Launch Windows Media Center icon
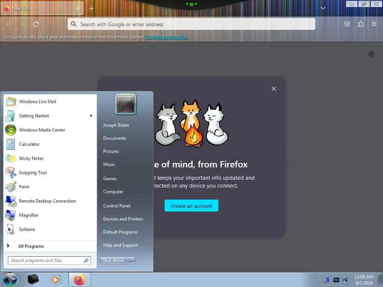 10,130
